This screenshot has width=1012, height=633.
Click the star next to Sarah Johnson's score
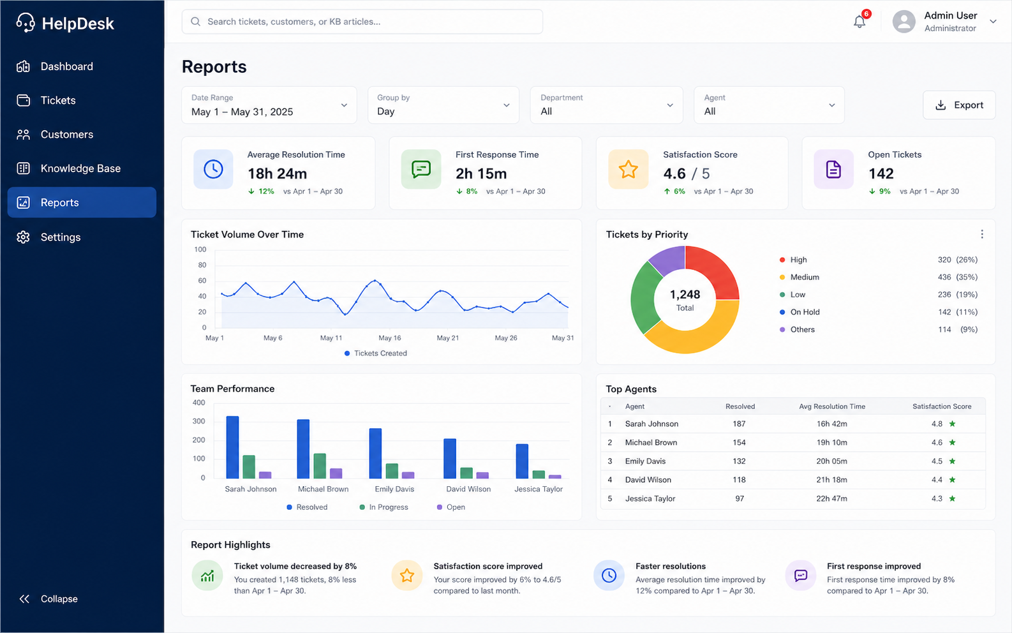[x=952, y=424]
